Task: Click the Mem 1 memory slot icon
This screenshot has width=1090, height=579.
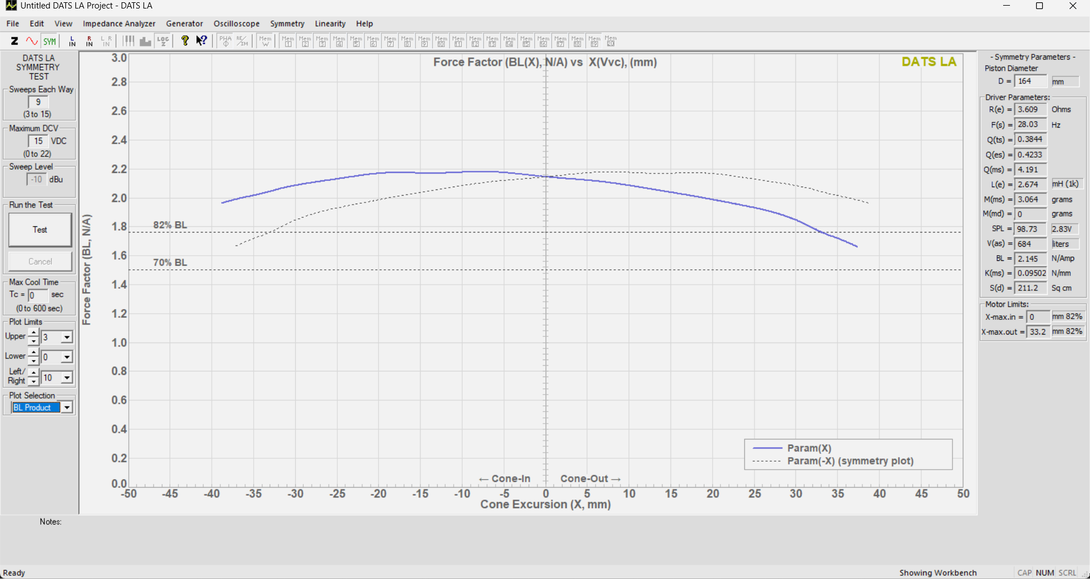Action: 288,41
